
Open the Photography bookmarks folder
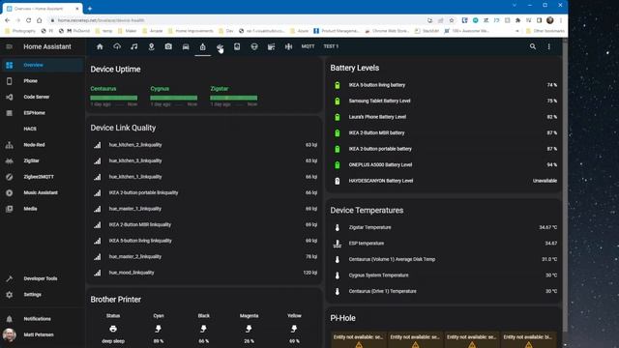click(20, 31)
